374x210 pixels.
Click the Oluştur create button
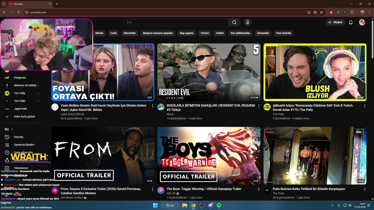tap(335, 22)
